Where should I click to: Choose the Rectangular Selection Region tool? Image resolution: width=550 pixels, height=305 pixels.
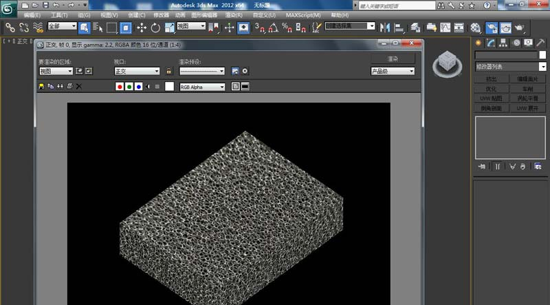tap(111, 28)
